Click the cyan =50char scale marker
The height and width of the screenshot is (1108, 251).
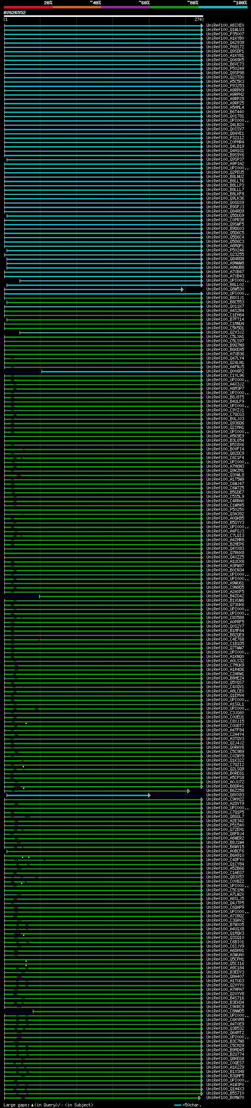pyautogui.click(x=178, y=1105)
